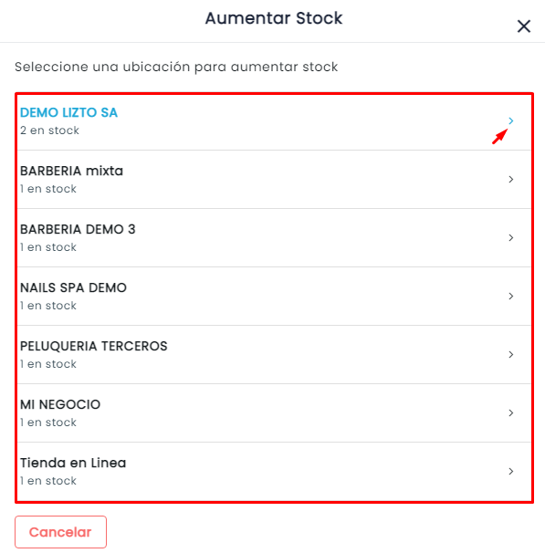545x553 pixels.
Task: Open the NAILS SPA DEMO chevron arrow
Action: tap(511, 297)
